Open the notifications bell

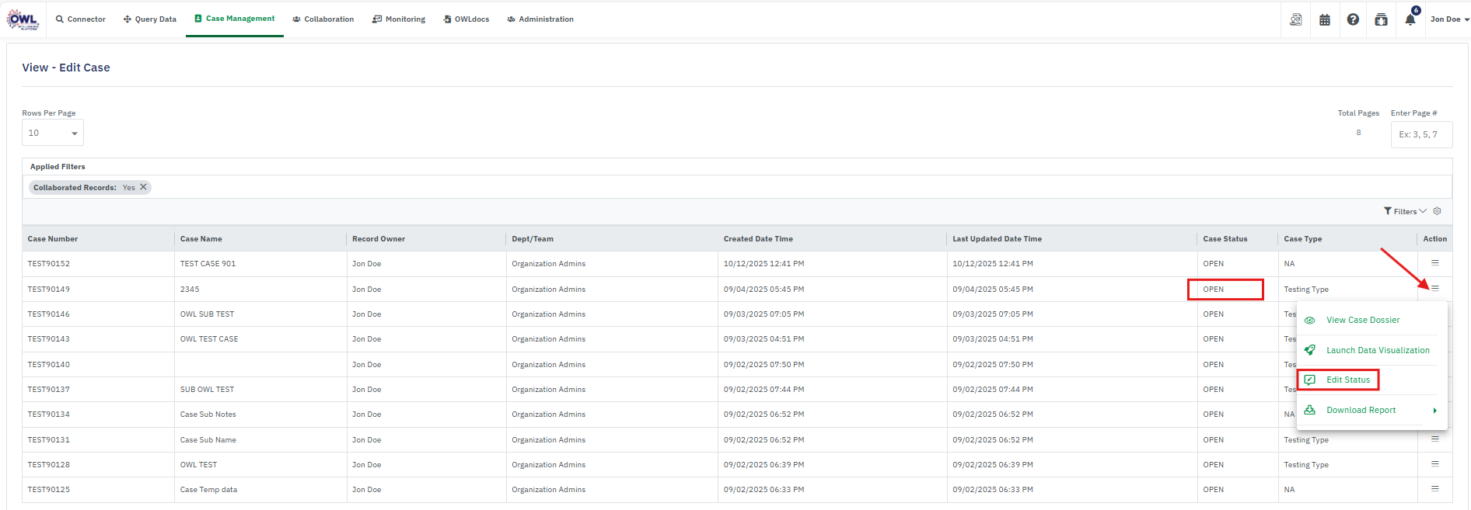click(1410, 20)
